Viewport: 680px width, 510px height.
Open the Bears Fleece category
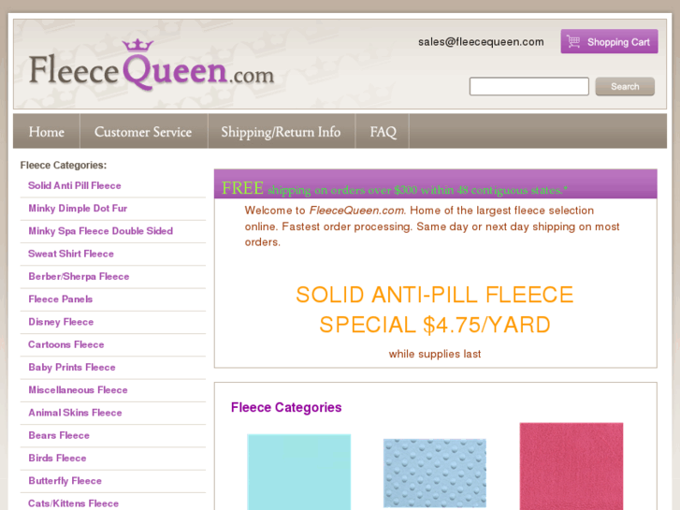pyautogui.click(x=59, y=435)
